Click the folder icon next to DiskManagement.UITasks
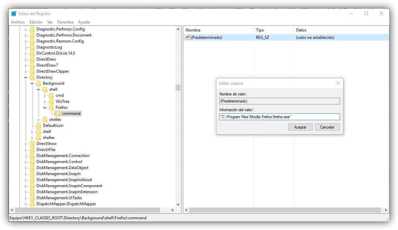398x230 pixels. coord(32,198)
